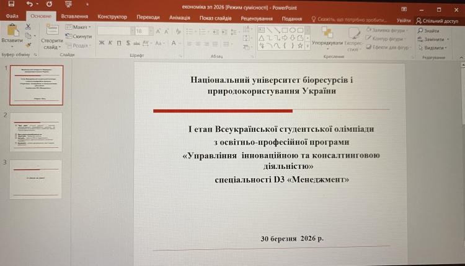Open the Макет layout dropdown
Viewport: 465px width, 266px height.
click(78, 27)
